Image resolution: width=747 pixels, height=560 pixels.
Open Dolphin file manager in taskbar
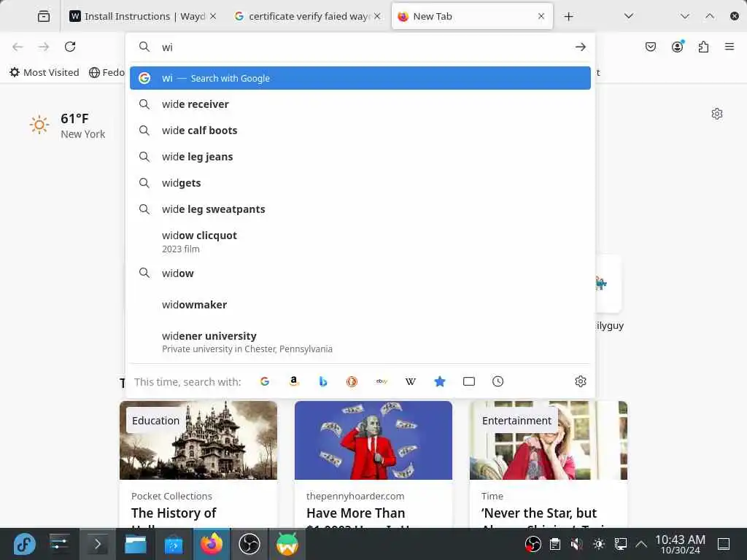(135, 544)
